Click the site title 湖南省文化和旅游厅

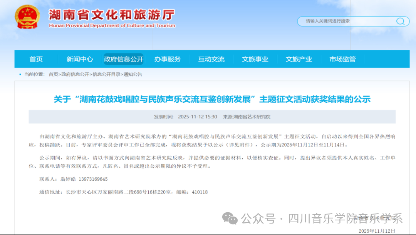point(112,15)
